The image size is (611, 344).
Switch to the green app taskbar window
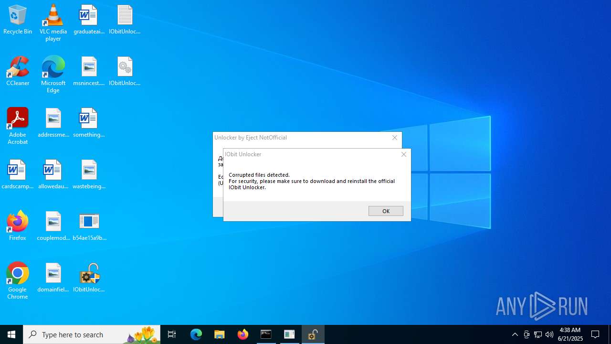pos(289,334)
